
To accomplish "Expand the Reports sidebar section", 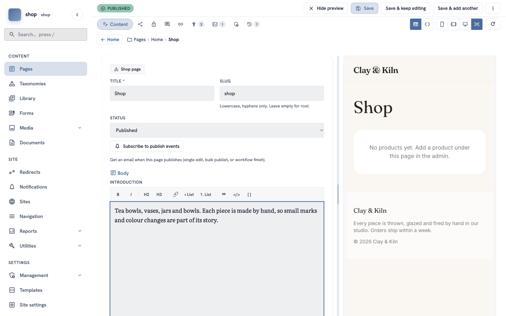I will [x=80, y=231].
